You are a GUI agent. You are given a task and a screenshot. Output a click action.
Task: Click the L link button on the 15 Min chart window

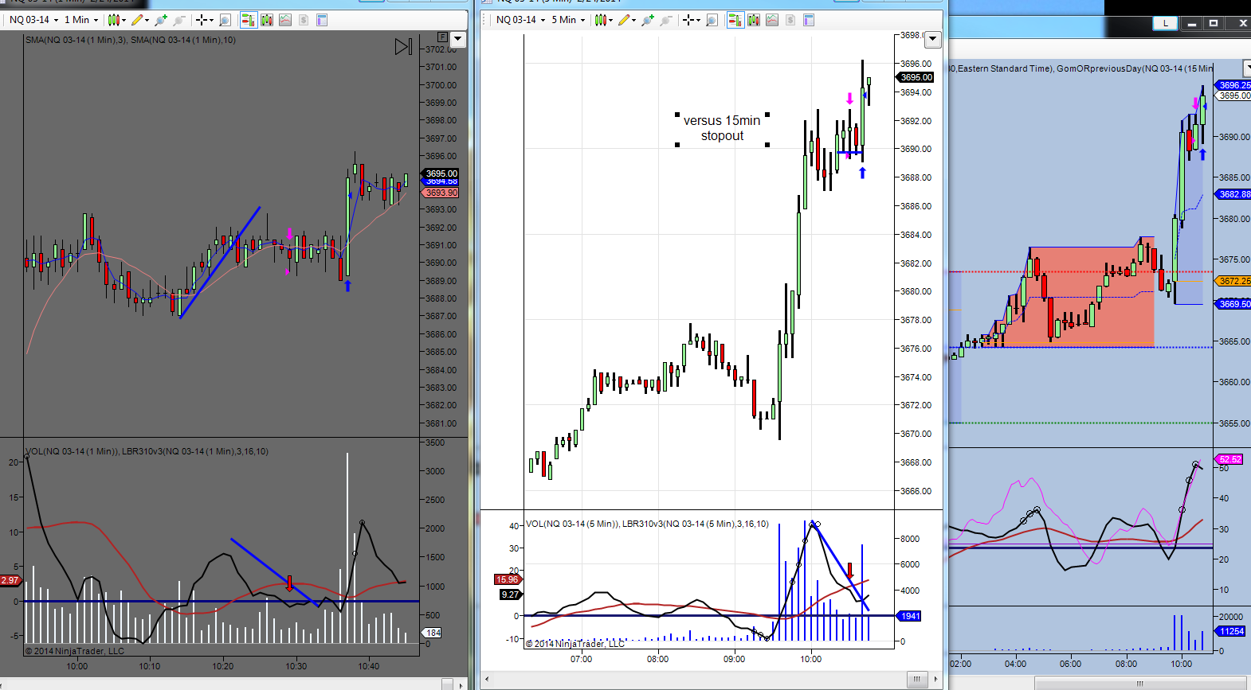1166,23
